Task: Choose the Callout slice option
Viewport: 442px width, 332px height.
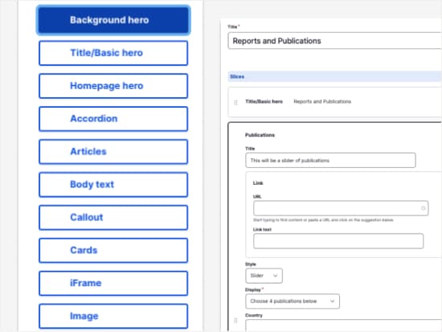Action: (x=113, y=218)
